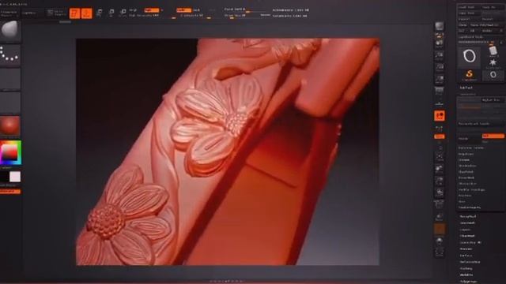This screenshot has width=506, height=284.
Task: Expand the SubTool section
Action: tap(466, 88)
